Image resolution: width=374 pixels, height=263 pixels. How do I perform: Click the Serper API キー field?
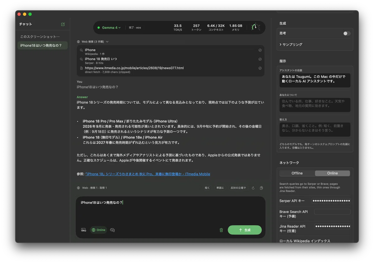[332, 201]
